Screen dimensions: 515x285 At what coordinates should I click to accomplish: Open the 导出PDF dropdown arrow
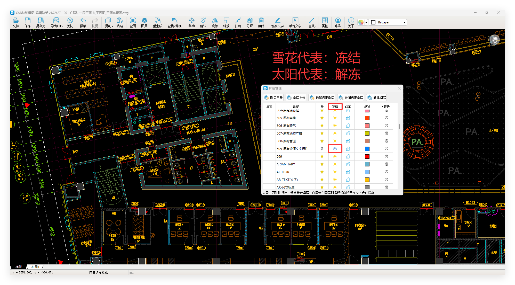pyautogui.click(x=63, y=26)
